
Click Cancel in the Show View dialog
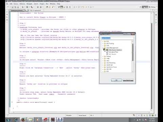[128, 80]
